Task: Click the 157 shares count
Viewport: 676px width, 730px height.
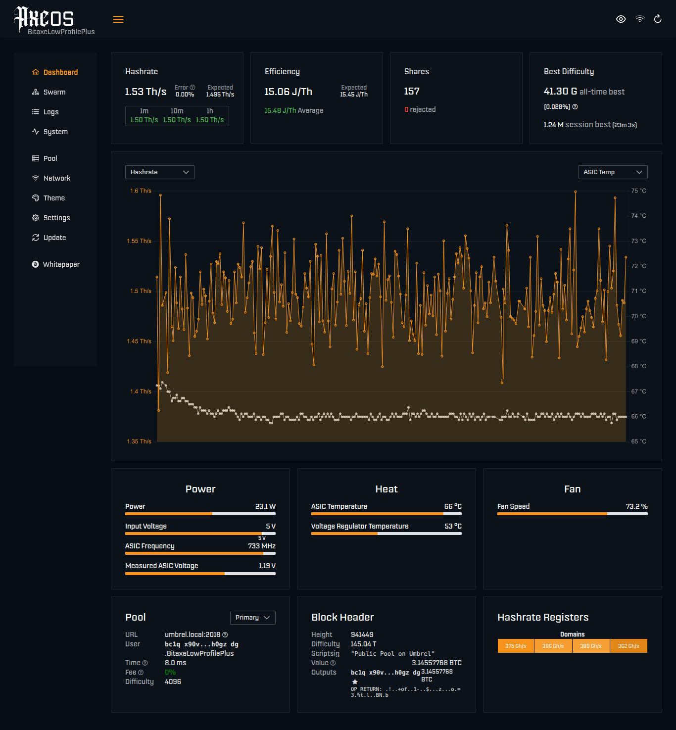Action: (412, 91)
